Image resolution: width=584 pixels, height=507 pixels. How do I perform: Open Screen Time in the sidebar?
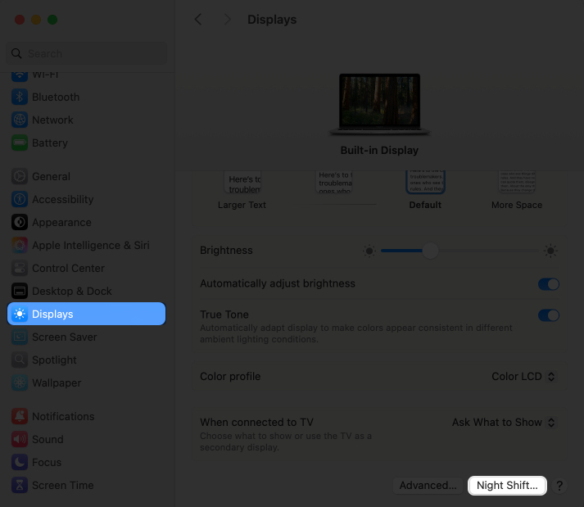pyautogui.click(x=86, y=485)
